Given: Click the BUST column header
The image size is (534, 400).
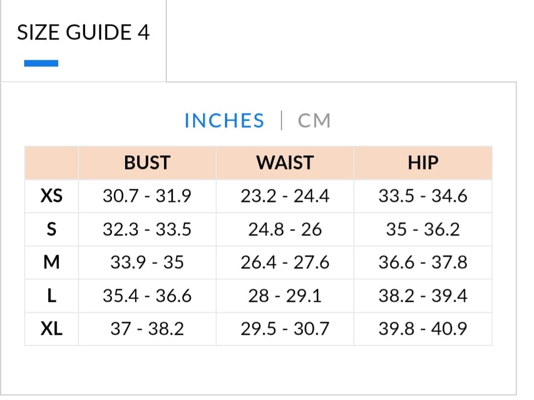Looking at the screenshot, I should 147,163.
